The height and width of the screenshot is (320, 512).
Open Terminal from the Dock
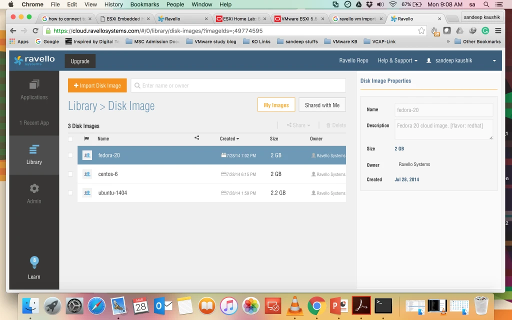coord(383,306)
